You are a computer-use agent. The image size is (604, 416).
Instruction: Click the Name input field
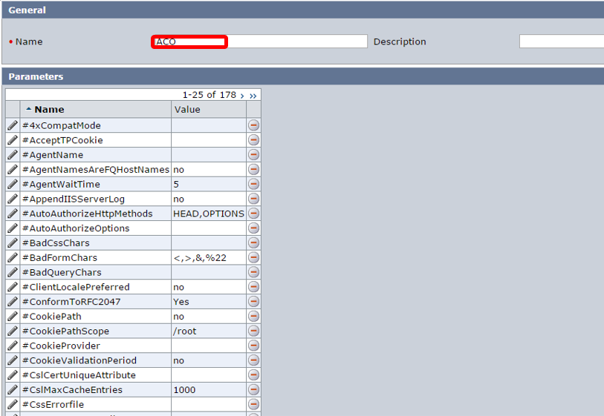(x=259, y=42)
